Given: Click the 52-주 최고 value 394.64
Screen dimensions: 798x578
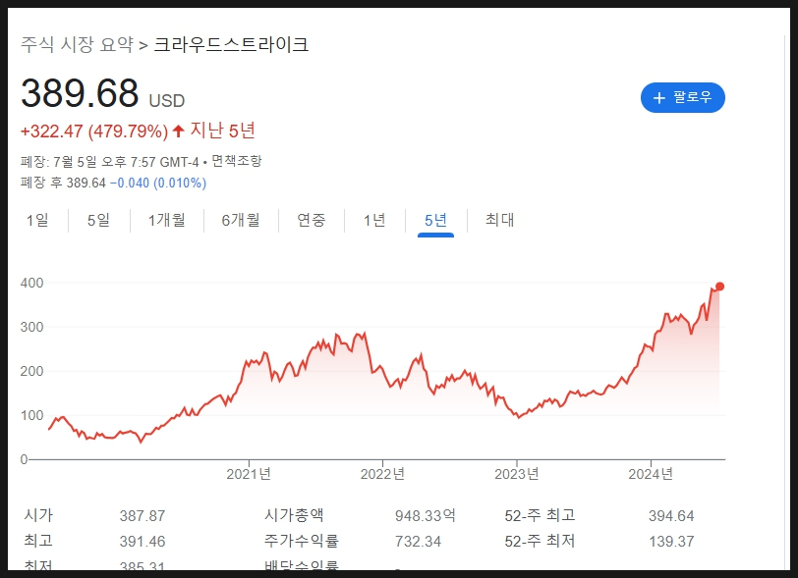Looking at the screenshot, I should (x=671, y=516).
